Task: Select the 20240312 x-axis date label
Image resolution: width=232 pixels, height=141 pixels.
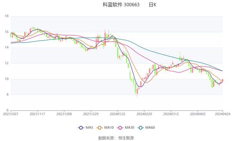Action: pyautogui.click(x=171, y=114)
